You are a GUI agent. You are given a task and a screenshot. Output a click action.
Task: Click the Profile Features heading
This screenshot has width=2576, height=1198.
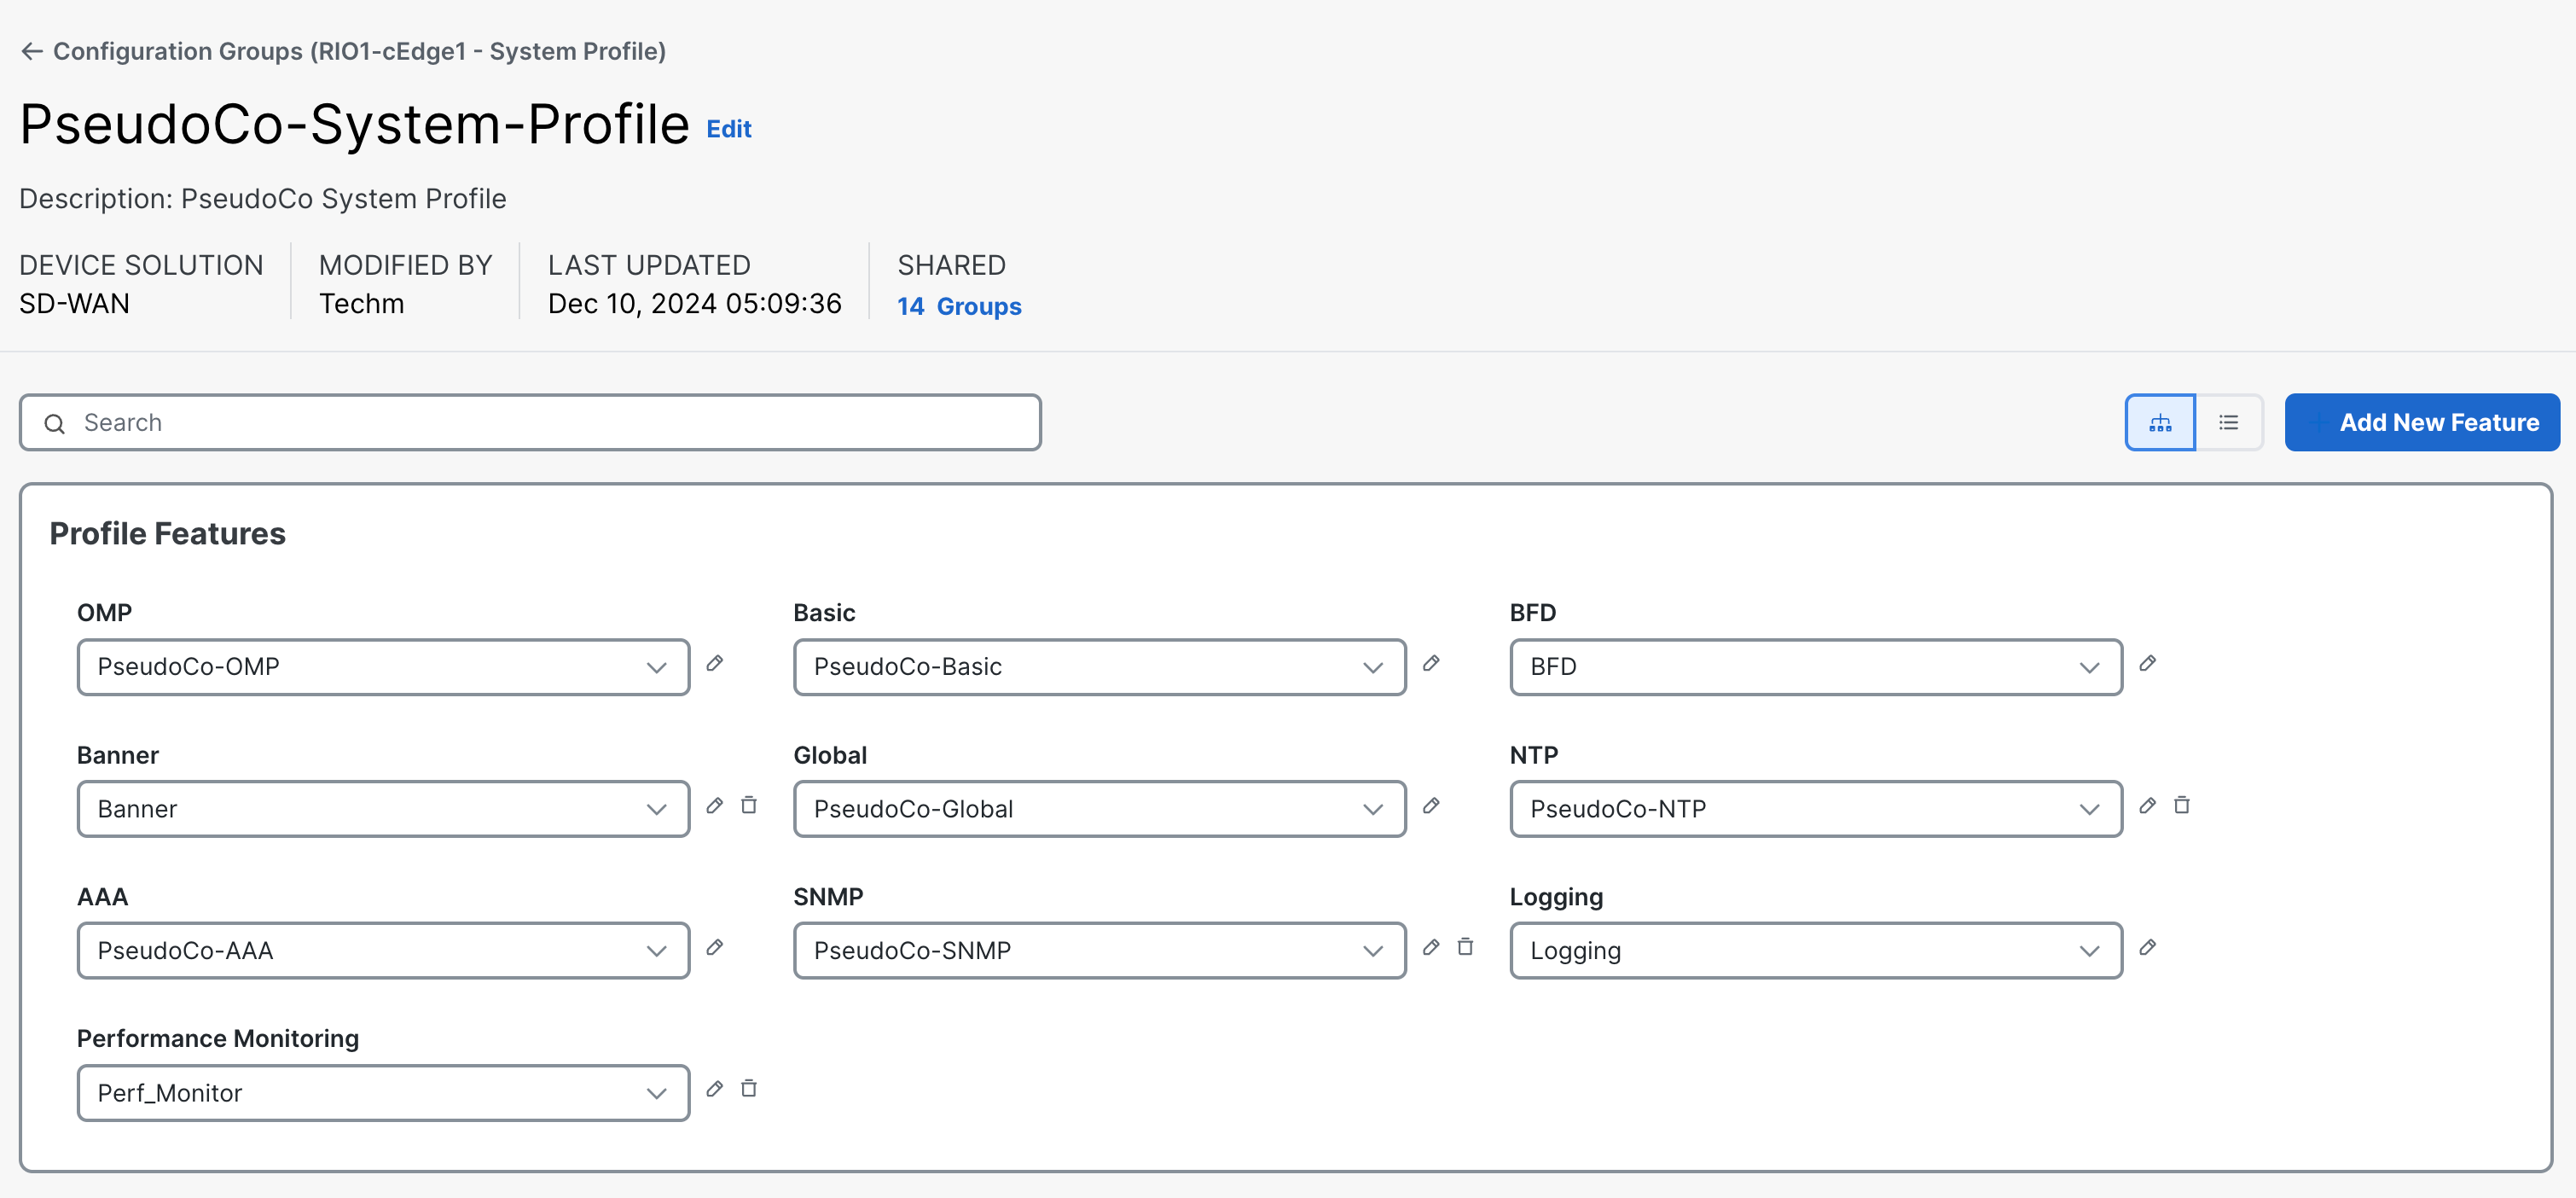pos(167,534)
